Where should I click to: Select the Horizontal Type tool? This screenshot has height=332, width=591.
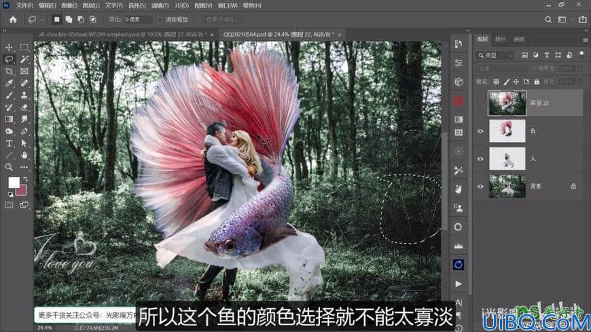click(9, 143)
